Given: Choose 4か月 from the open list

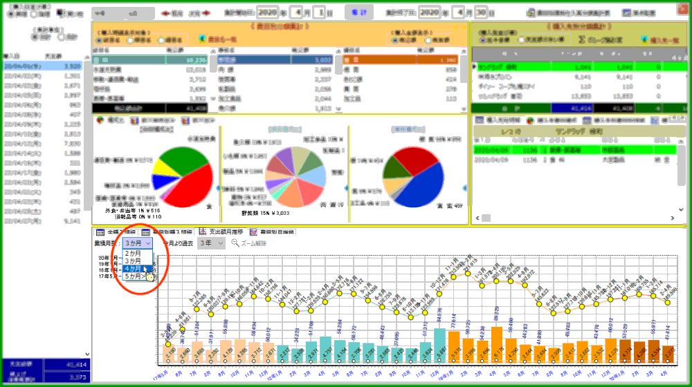Looking at the screenshot, I should point(138,268).
